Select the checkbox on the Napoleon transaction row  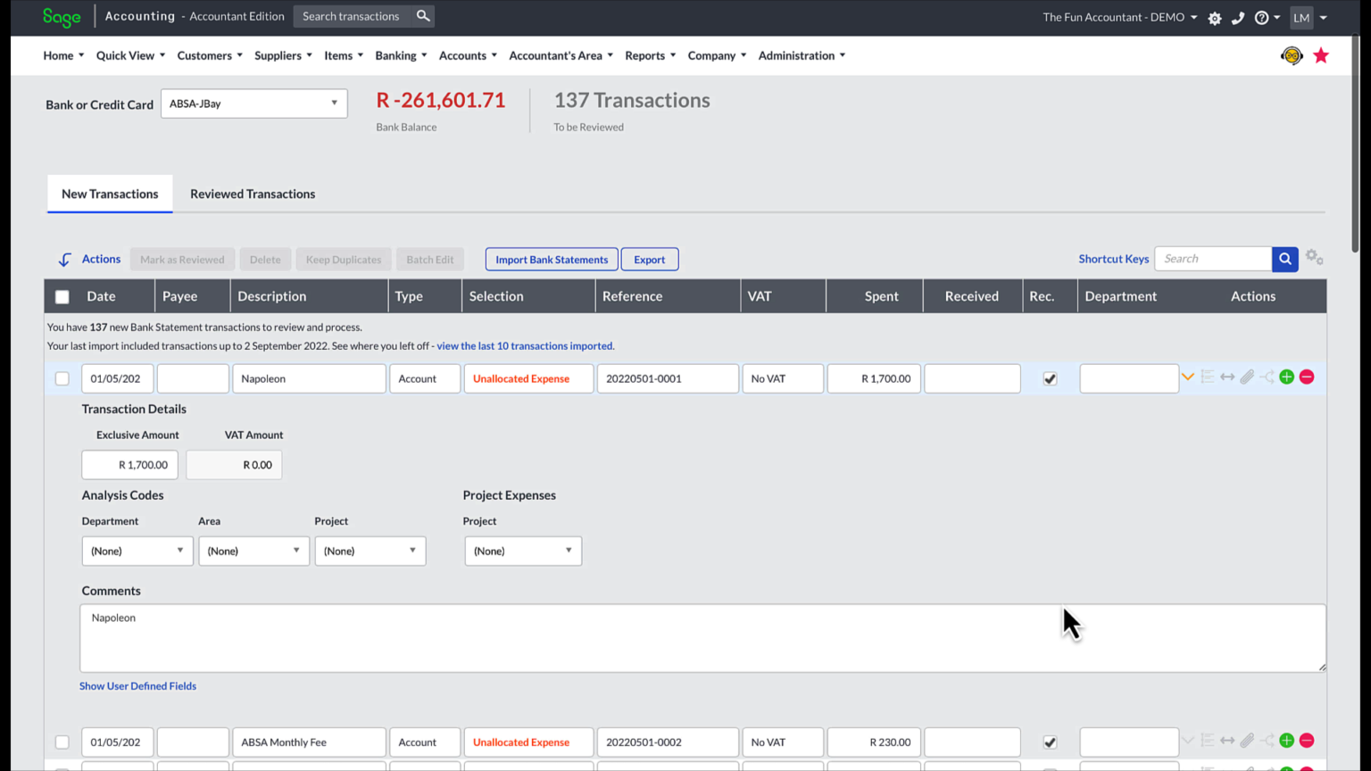point(62,377)
